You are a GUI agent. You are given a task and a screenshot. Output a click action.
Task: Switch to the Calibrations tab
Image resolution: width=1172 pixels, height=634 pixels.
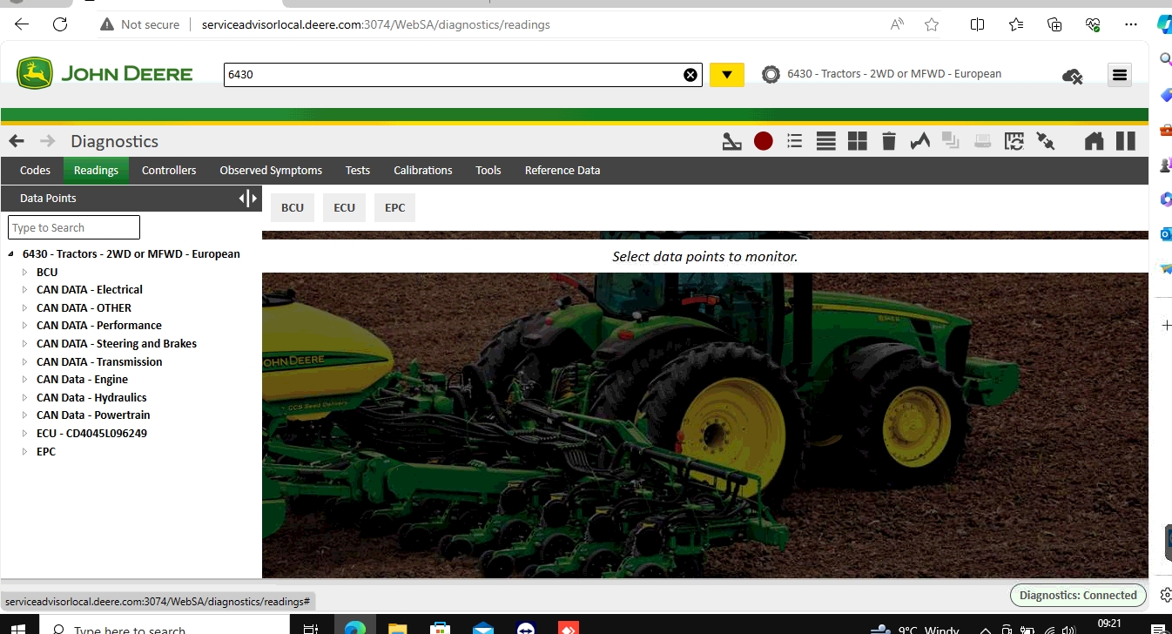[x=422, y=170]
